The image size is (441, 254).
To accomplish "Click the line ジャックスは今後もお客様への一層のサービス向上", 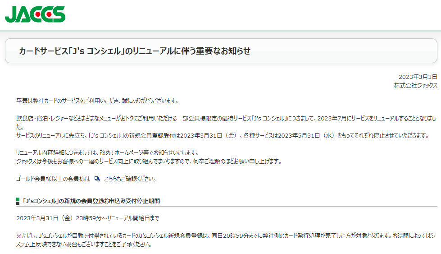I will pyautogui.click(x=150, y=162).
